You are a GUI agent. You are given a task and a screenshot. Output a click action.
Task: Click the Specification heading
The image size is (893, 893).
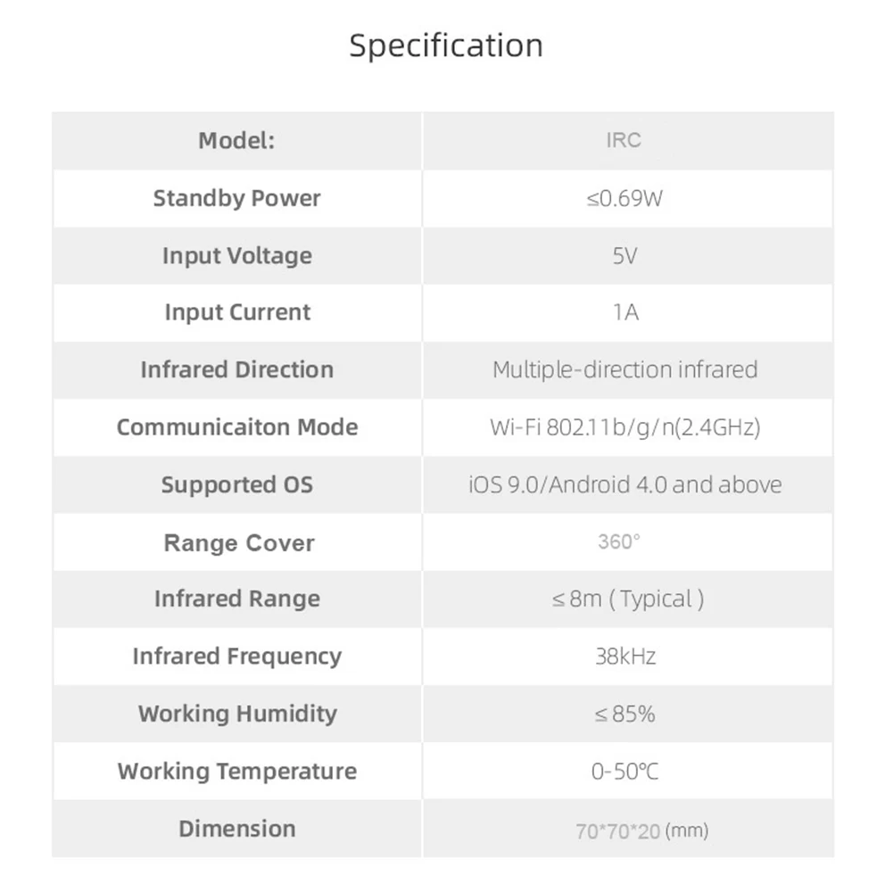click(x=445, y=45)
